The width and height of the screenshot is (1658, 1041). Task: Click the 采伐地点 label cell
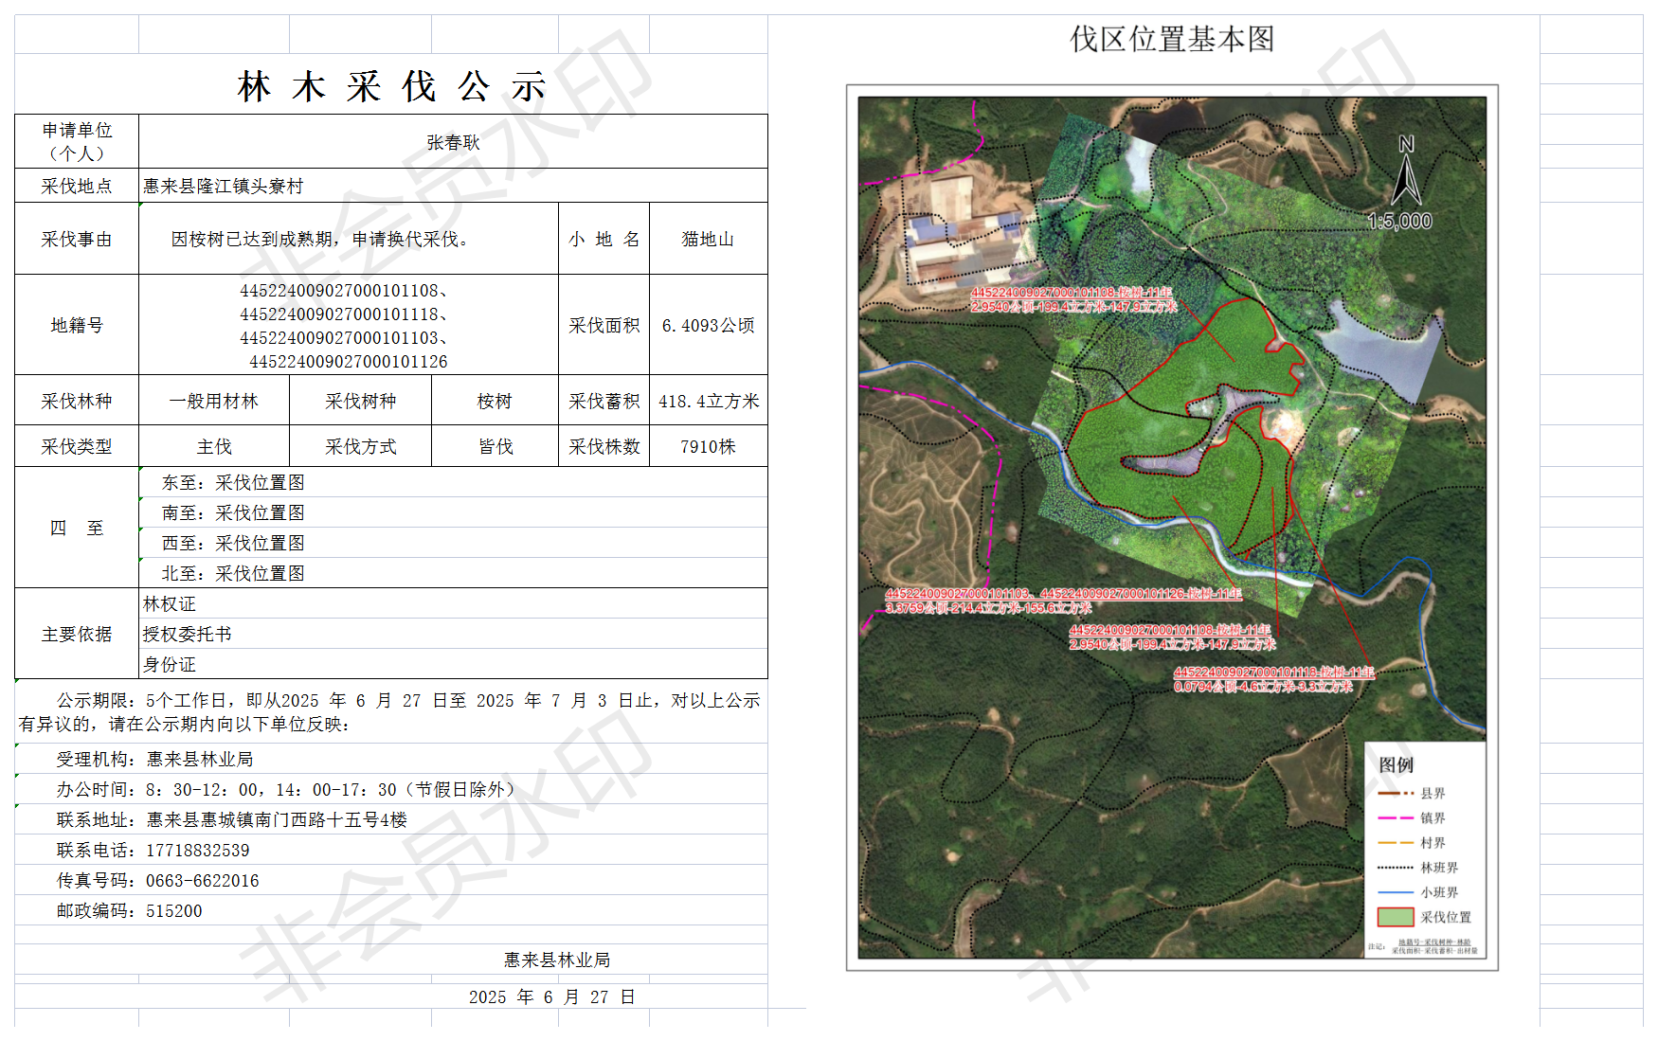pyautogui.click(x=77, y=186)
